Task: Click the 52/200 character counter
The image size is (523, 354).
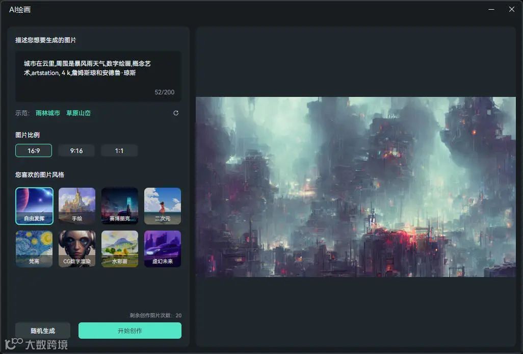Action: pyautogui.click(x=165, y=92)
